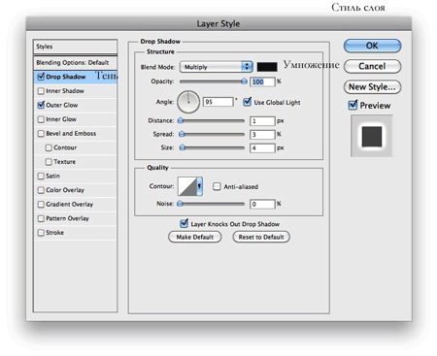Enable the Stroke checkbox

click(x=41, y=233)
